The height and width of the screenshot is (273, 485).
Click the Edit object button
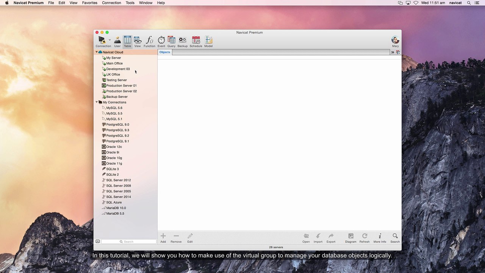click(190, 238)
